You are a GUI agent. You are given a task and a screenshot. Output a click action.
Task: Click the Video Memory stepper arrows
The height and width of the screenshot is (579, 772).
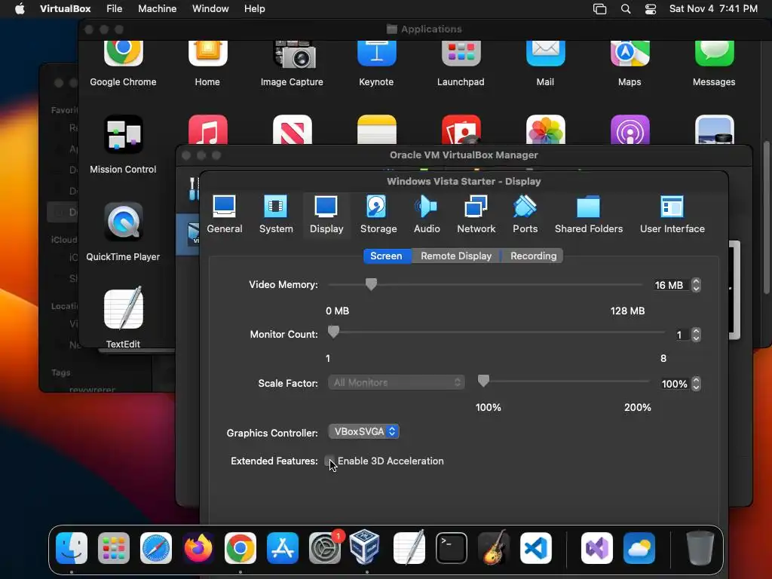pyautogui.click(x=696, y=285)
